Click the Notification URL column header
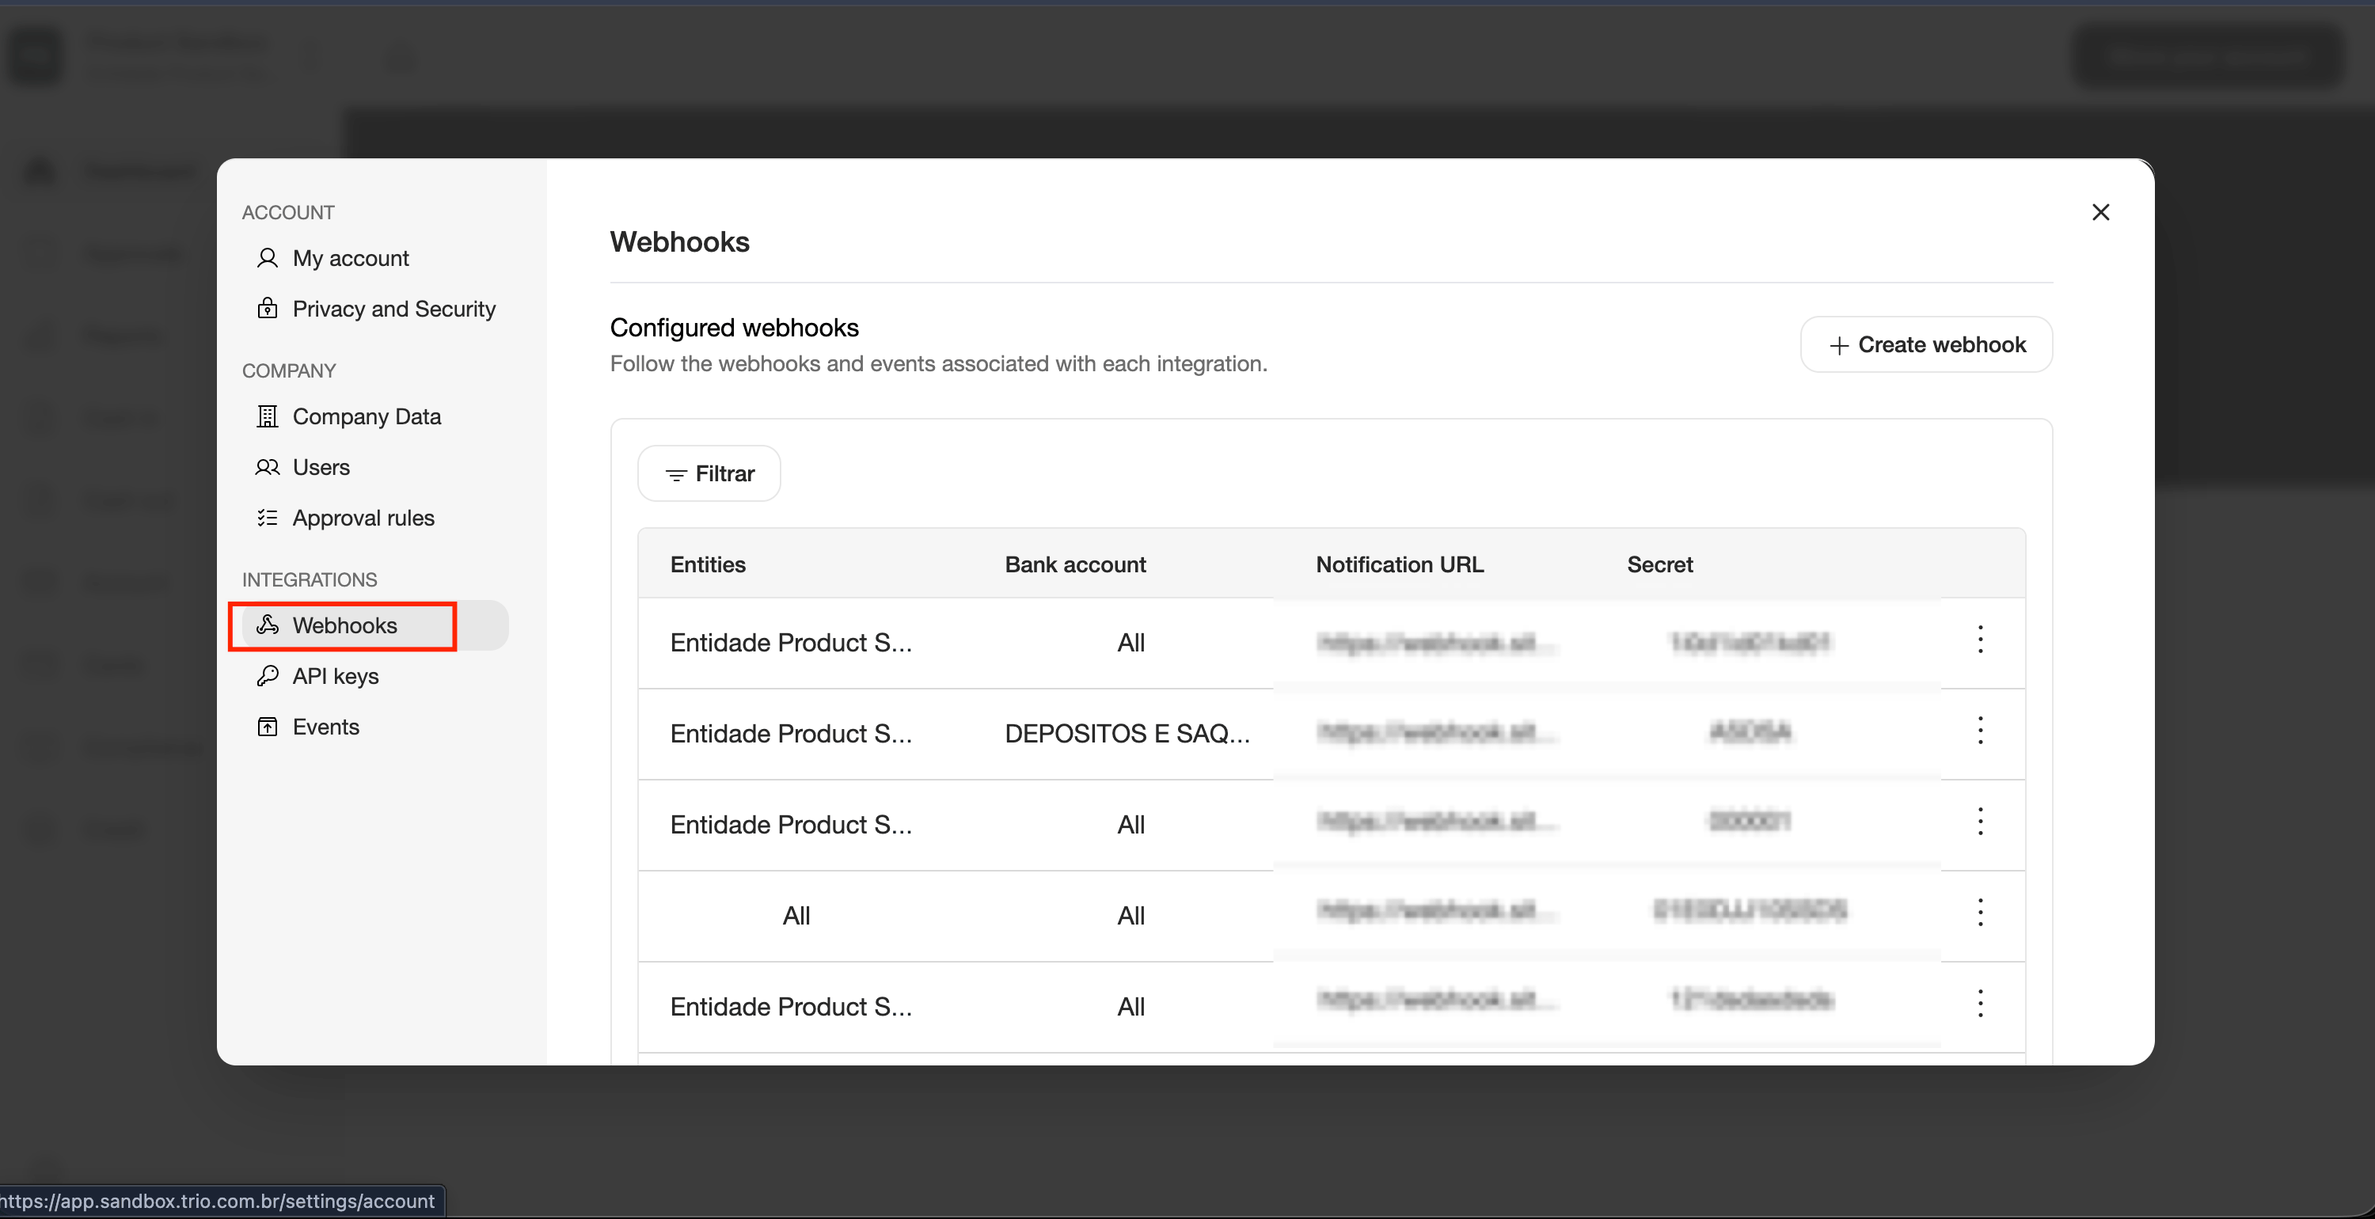 pyautogui.click(x=1400, y=564)
